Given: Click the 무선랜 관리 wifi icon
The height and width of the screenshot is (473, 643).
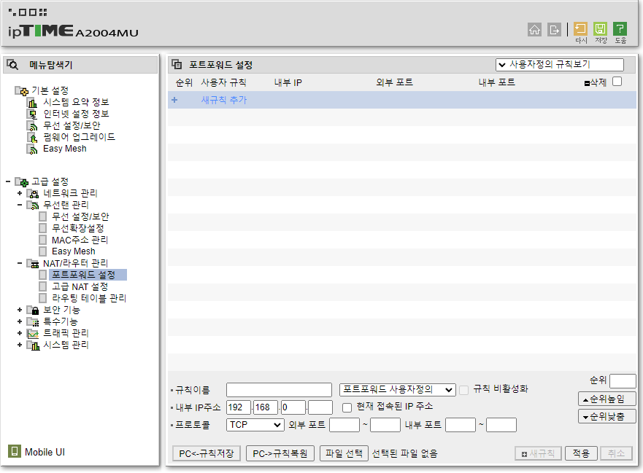Looking at the screenshot, I should [32, 205].
